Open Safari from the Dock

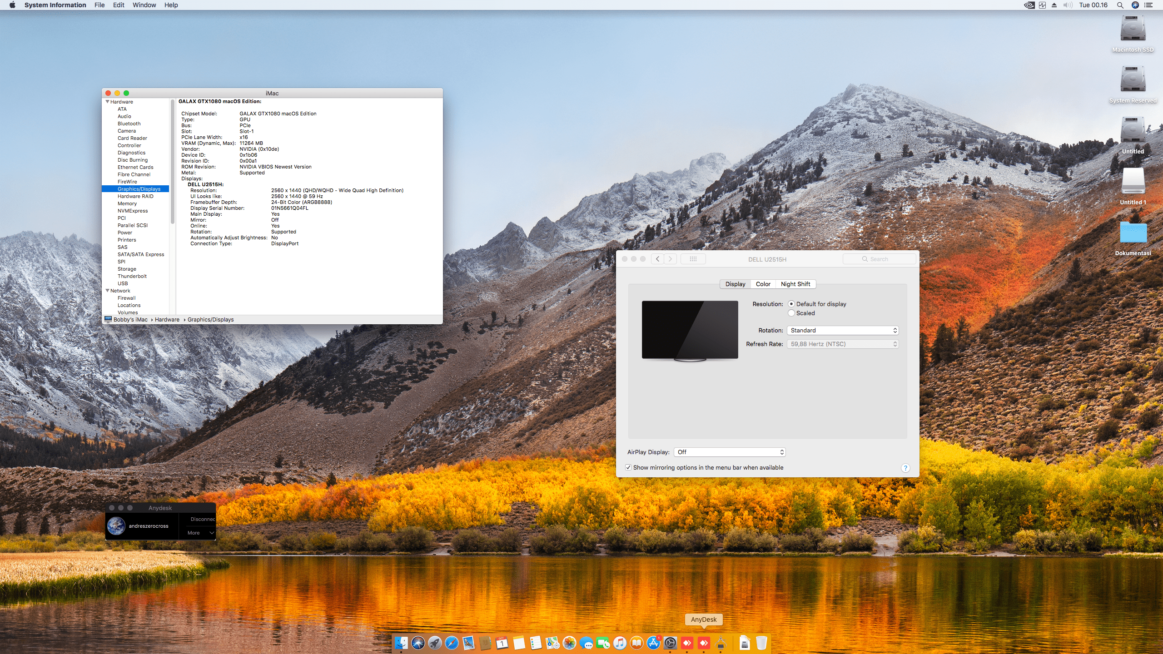pyautogui.click(x=452, y=643)
